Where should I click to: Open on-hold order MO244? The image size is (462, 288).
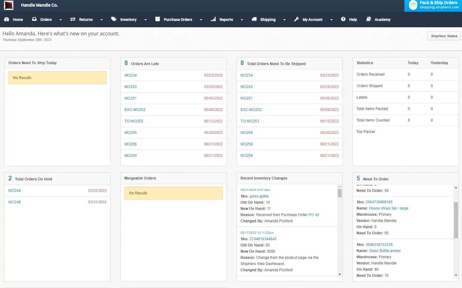[x=14, y=191]
